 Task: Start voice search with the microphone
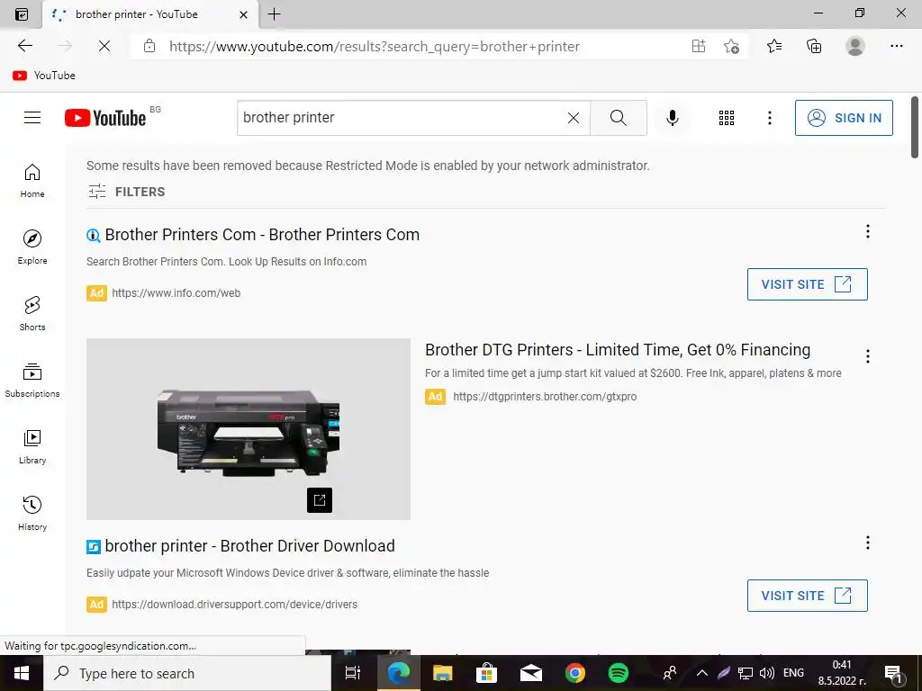[672, 118]
